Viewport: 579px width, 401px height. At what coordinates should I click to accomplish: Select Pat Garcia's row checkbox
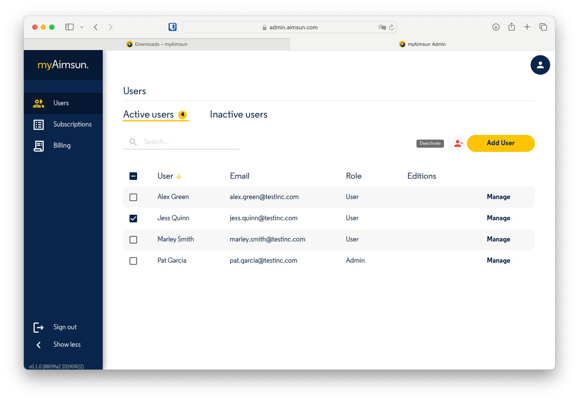(x=133, y=261)
